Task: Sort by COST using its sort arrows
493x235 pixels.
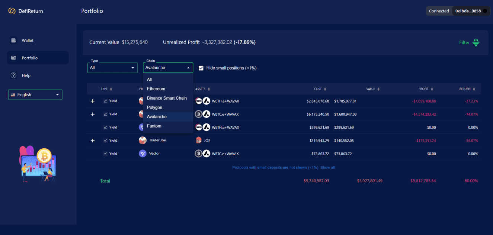Action: [325, 89]
